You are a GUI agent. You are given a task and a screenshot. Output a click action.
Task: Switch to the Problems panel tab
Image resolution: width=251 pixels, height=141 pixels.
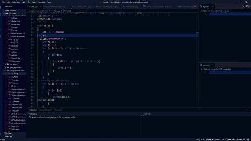tap(33, 110)
